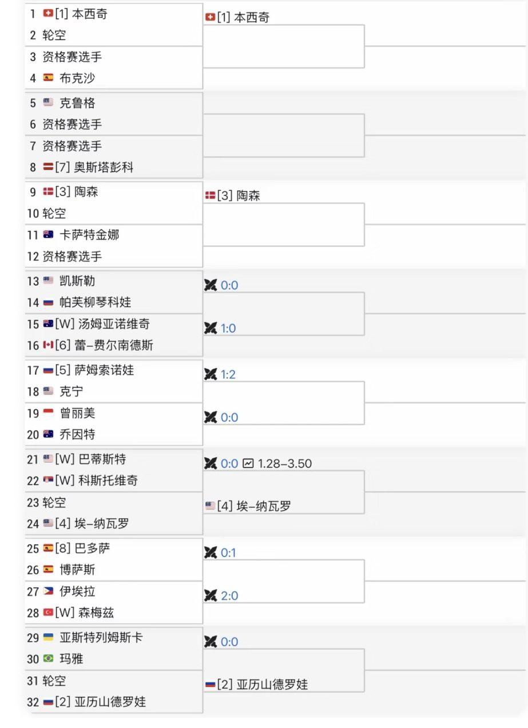This screenshot has width=528, height=728.
Task: Click the Canada flag next to 蕾-费尔南德斯
Action: [48, 345]
